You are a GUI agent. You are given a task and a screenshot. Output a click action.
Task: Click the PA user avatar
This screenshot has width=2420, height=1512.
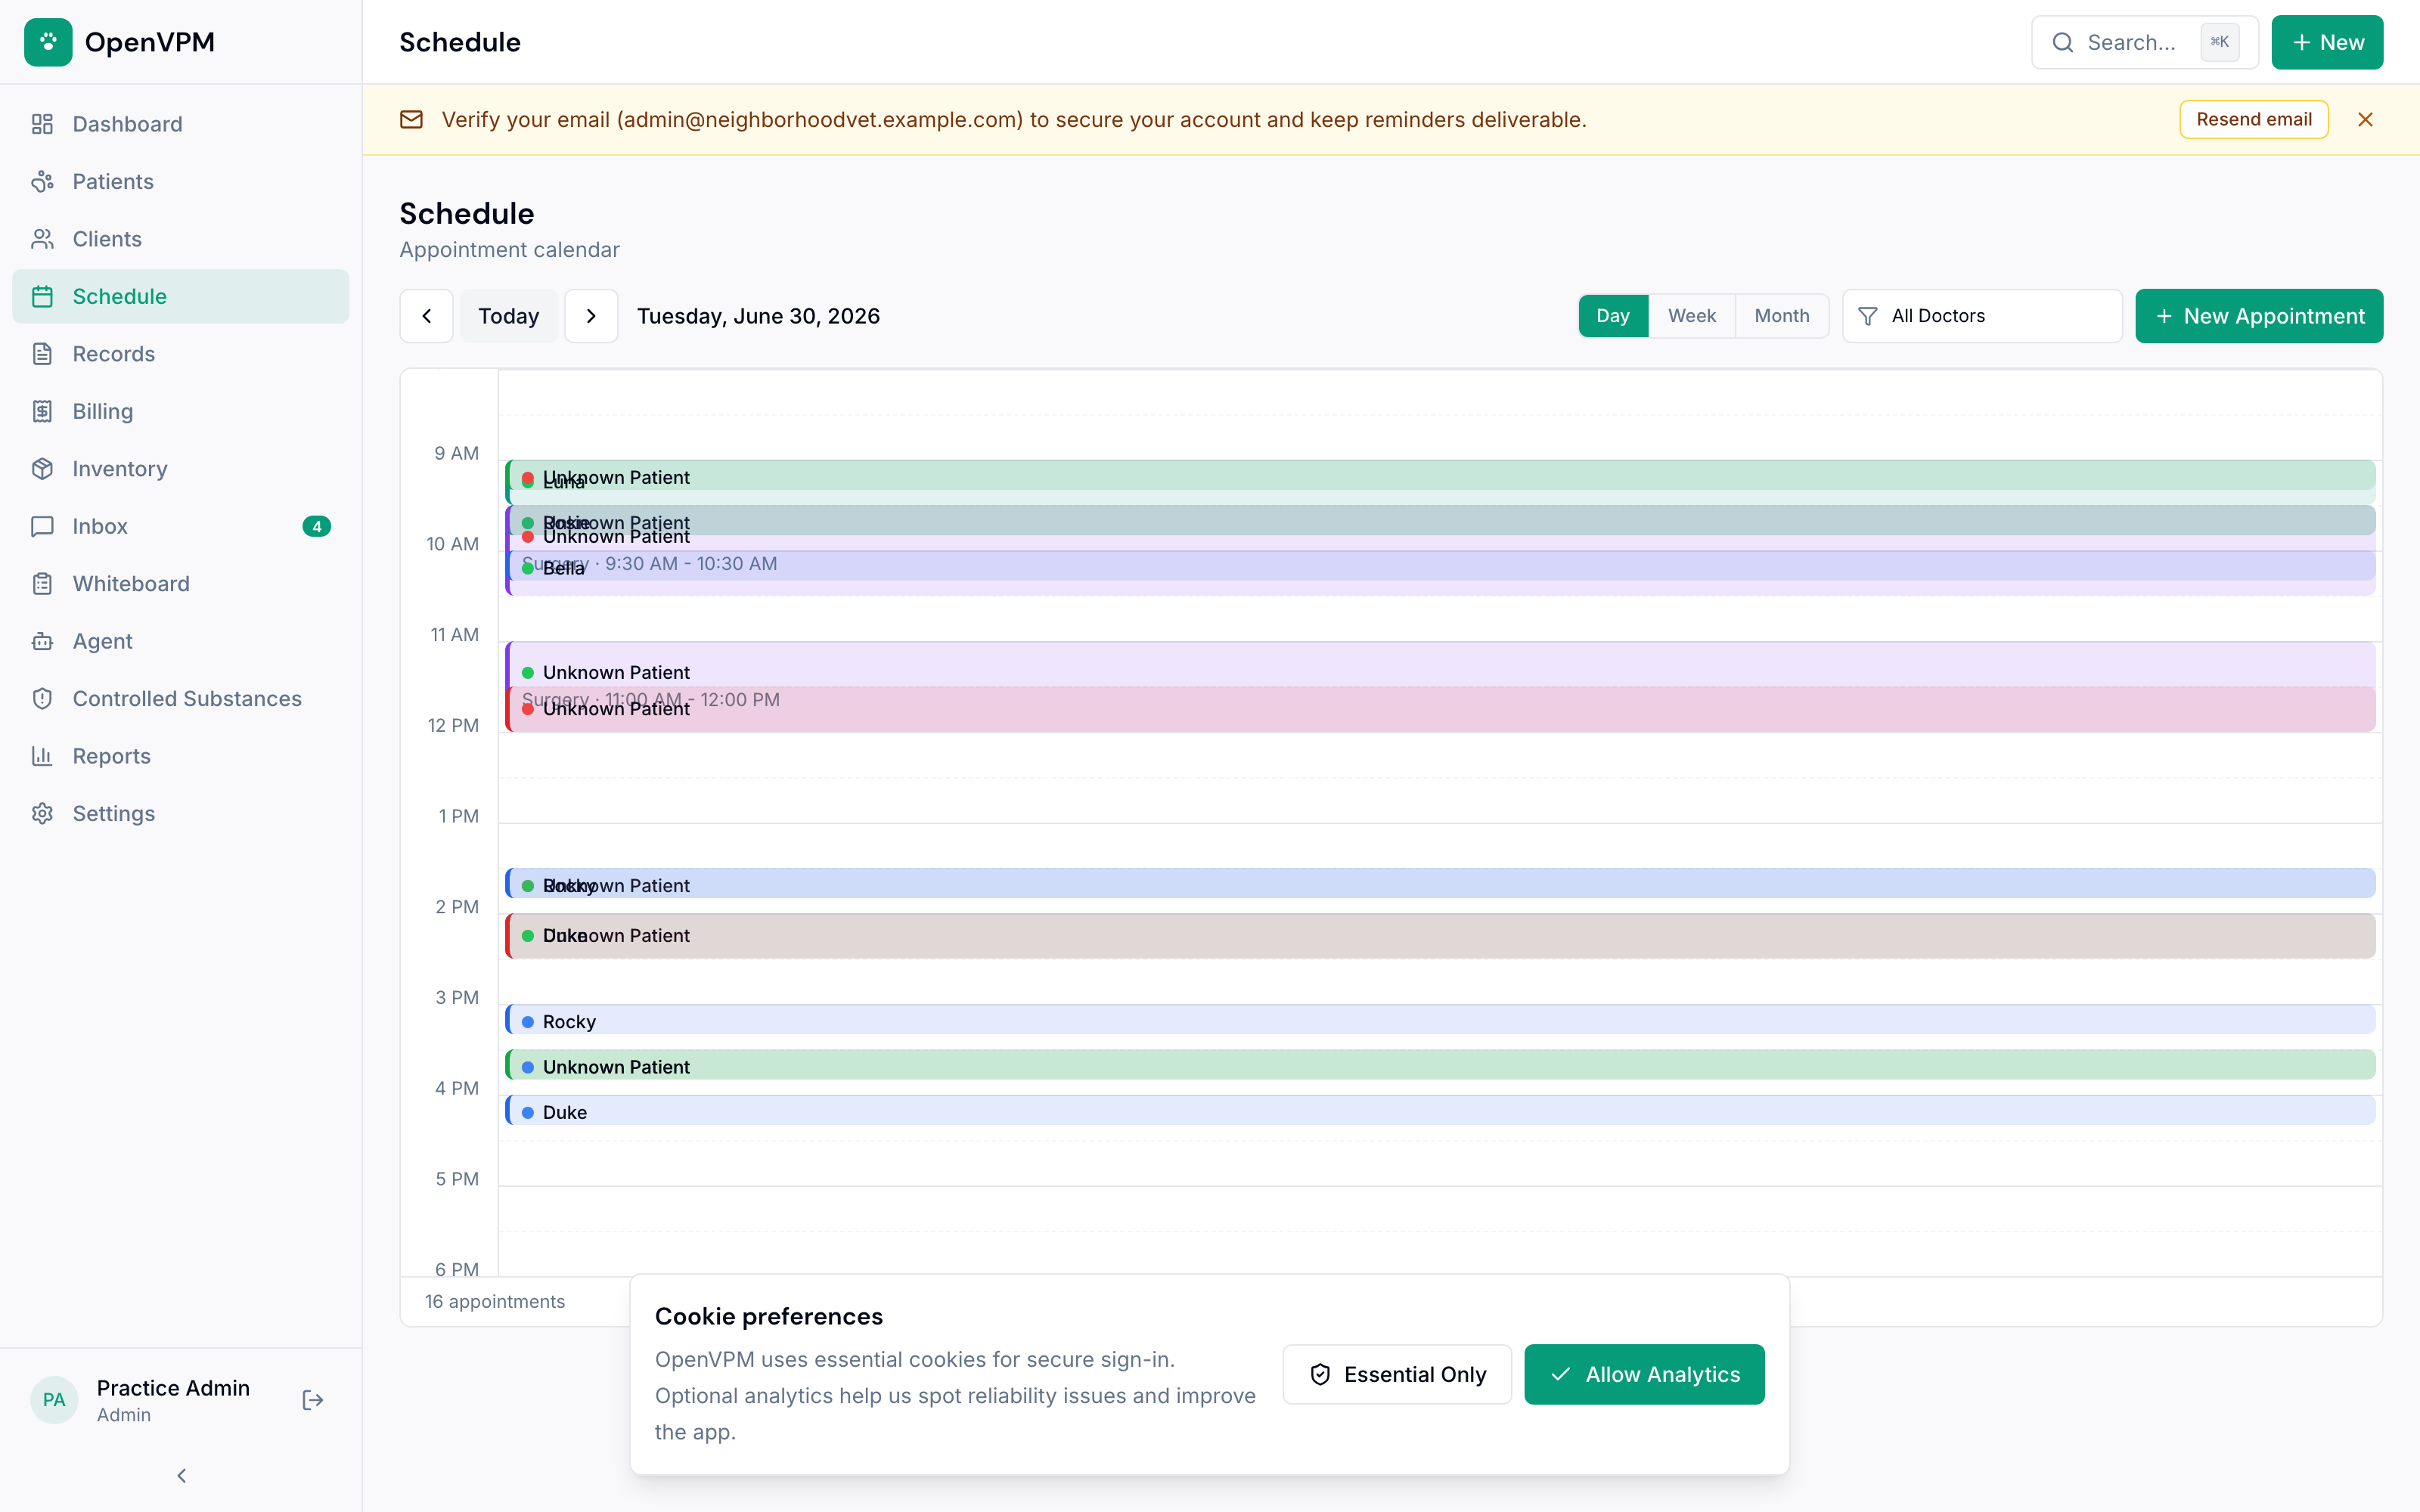click(54, 1400)
